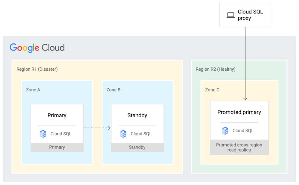Click the Promoted primary heading

[x=239, y=112]
